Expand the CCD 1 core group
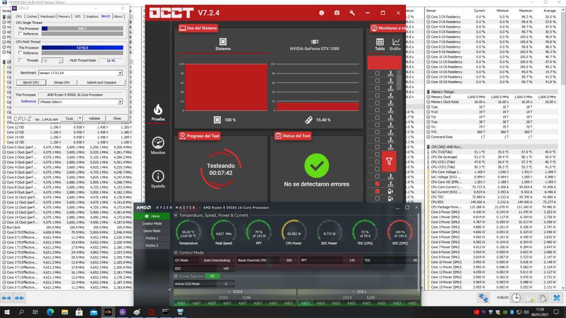The image size is (566, 318). pos(358,291)
